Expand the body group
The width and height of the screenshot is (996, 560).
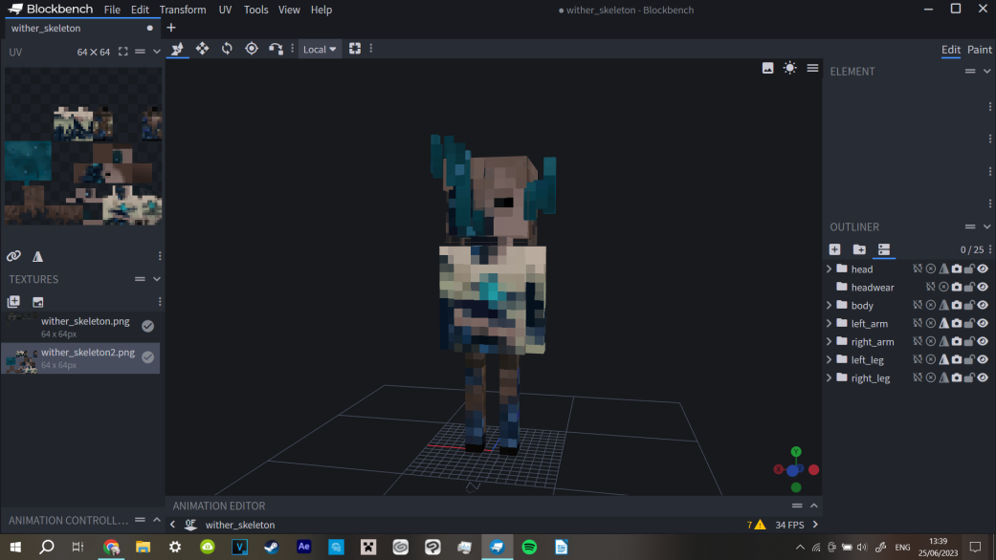[x=829, y=305]
